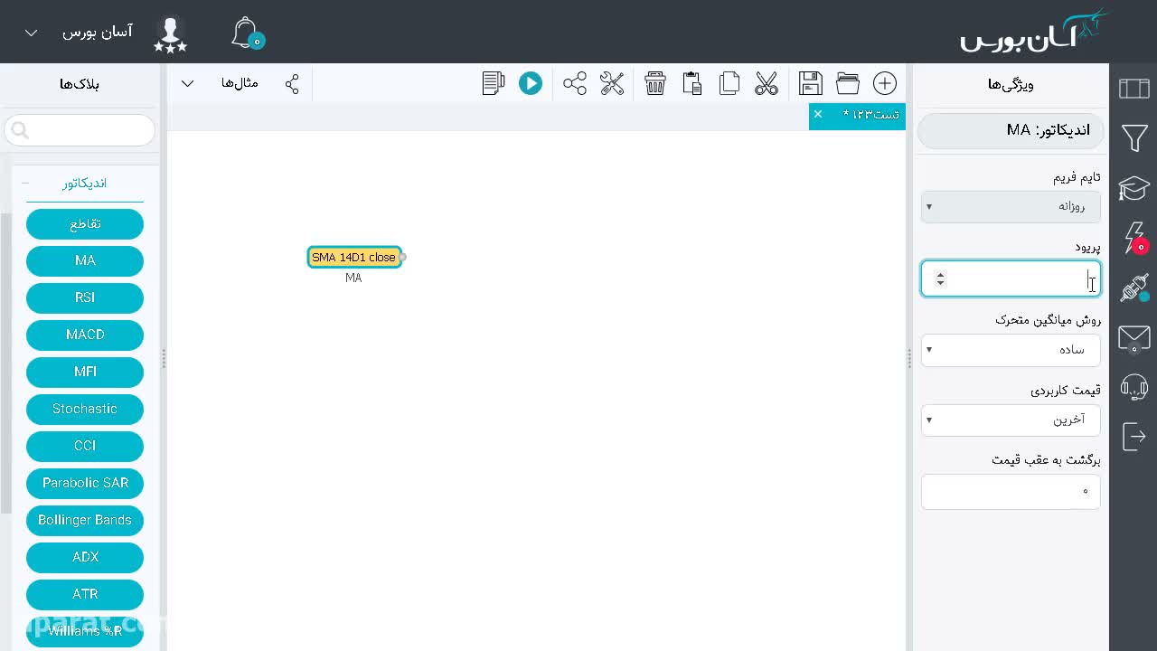Open the قیمت کاربردی dropdown showing آخرین
Image resolution: width=1157 pixels, height=651 pixels.
[x=1011, y=420]
